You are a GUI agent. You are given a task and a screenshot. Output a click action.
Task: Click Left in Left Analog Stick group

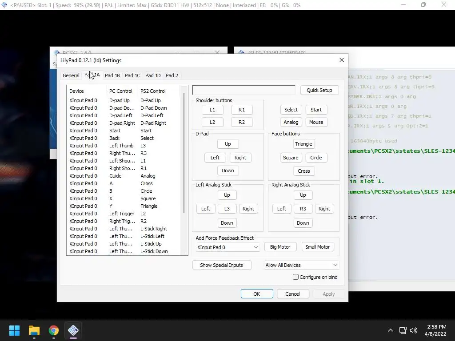click(x=206, y=209)
